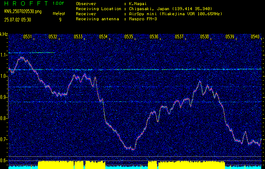
Task: Jump to the 0531 time marker
Action: point(27,36)
